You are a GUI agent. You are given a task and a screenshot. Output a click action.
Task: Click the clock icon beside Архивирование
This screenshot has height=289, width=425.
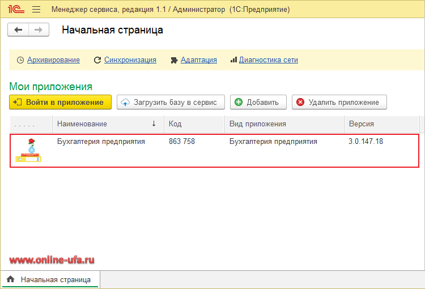coord(20,60)
